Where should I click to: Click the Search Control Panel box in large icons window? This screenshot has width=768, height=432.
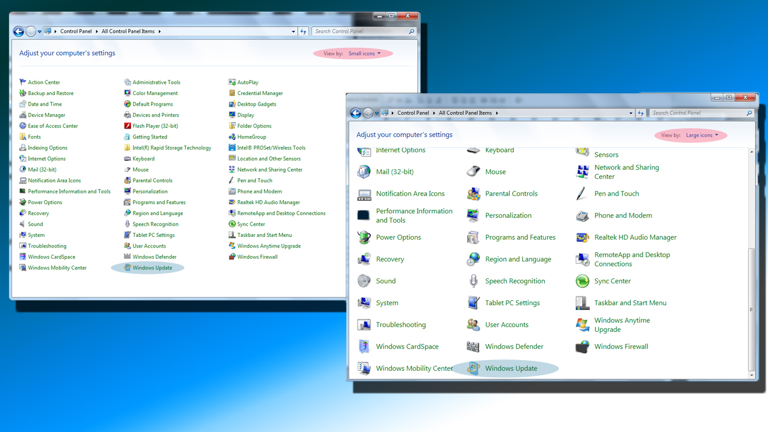[702, 113]
